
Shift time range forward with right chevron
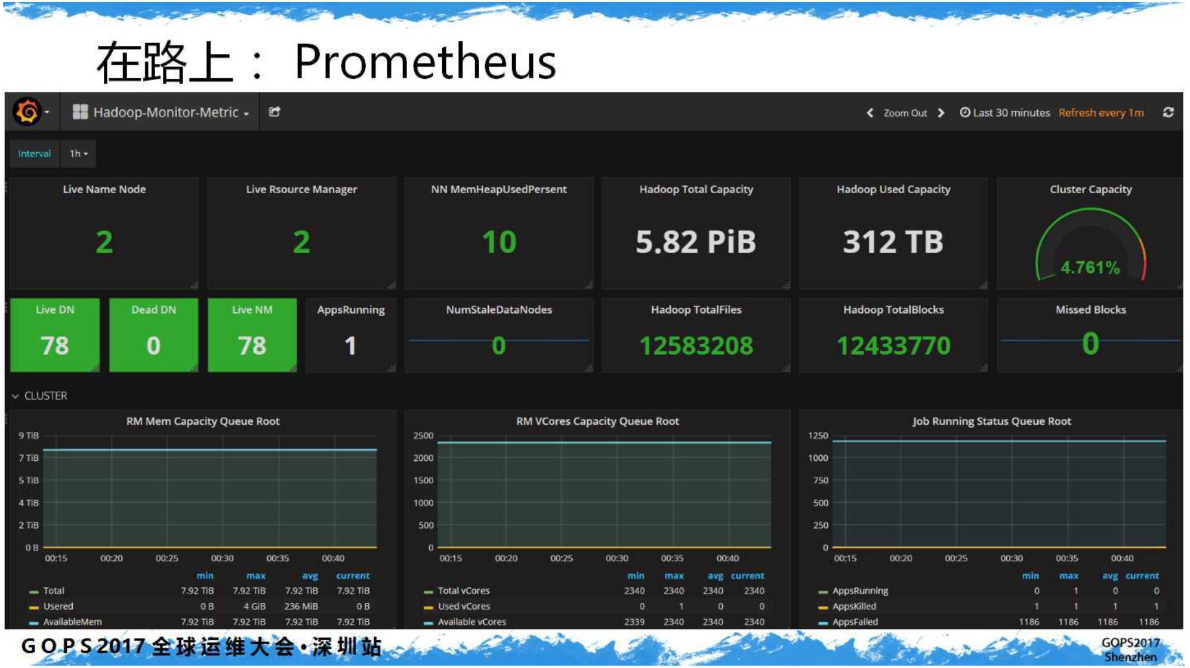[941, 113]
